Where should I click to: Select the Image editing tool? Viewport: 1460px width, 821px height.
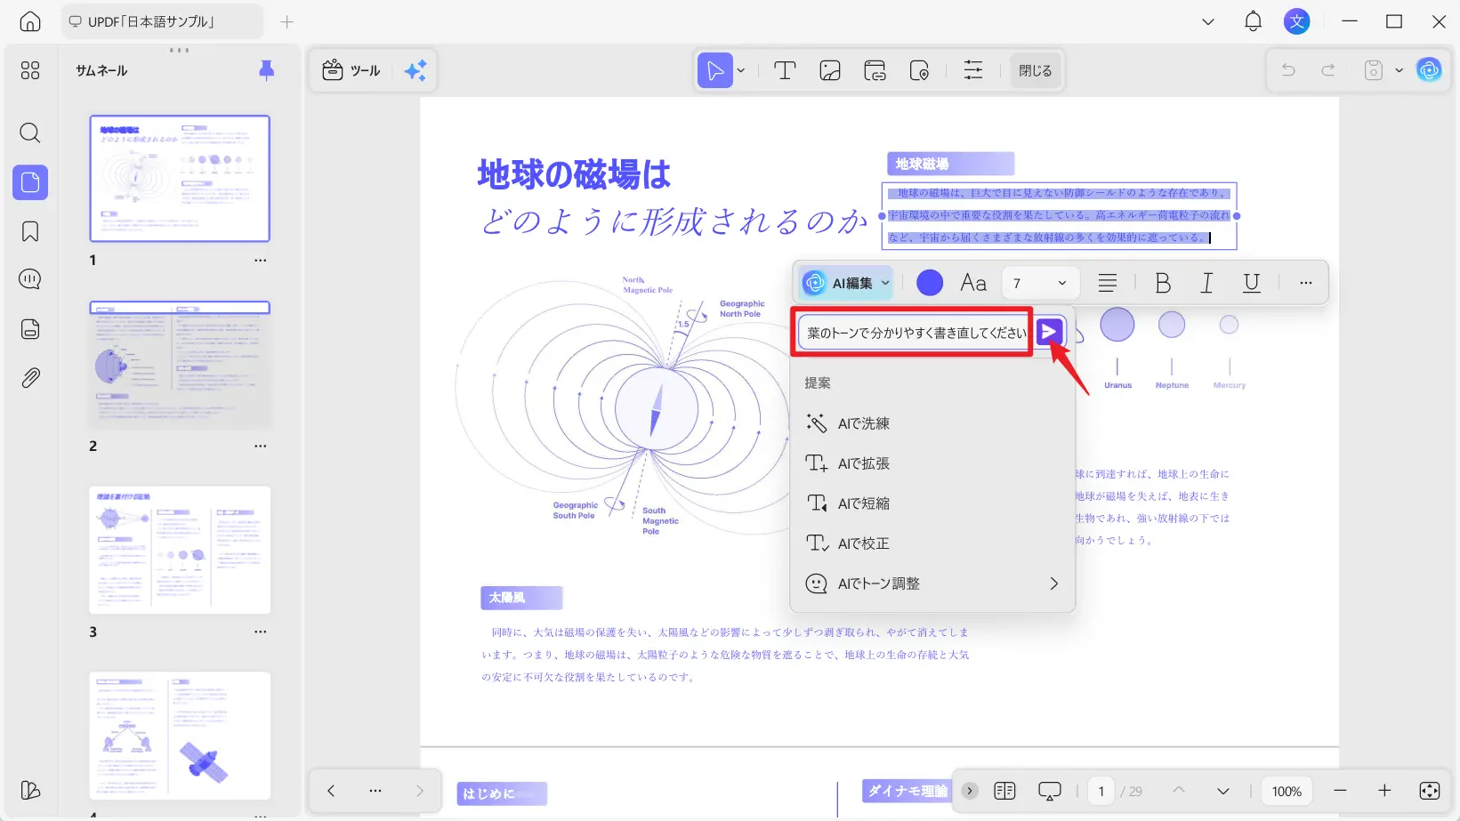(x=829, y=70)
